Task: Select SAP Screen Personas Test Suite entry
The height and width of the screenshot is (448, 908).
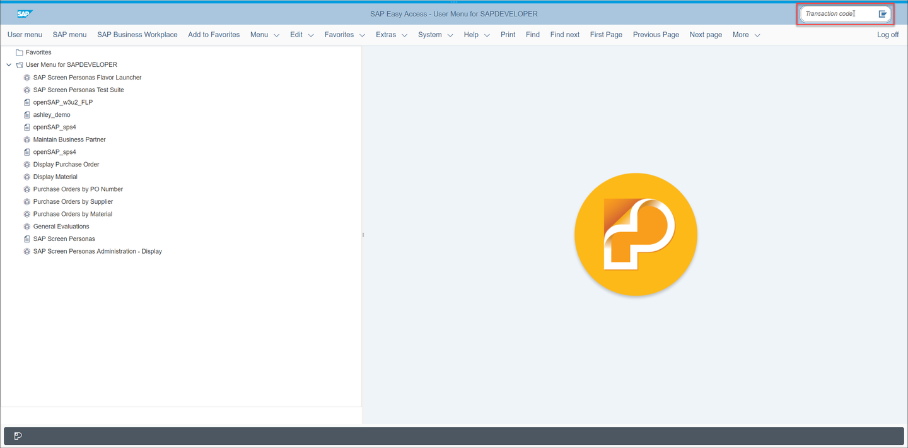Action: pos(79,90)
